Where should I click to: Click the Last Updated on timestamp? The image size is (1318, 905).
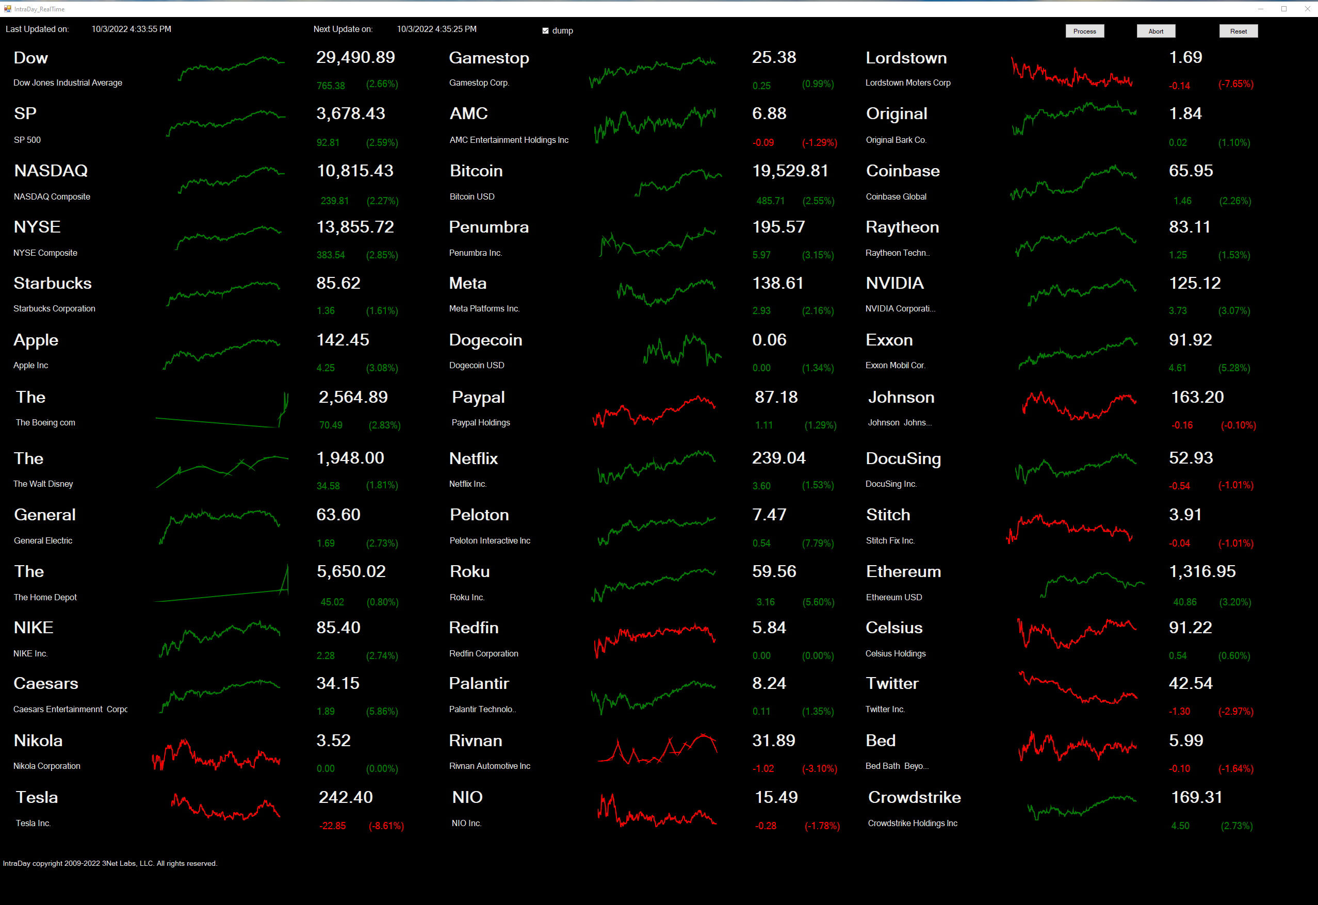131,29
